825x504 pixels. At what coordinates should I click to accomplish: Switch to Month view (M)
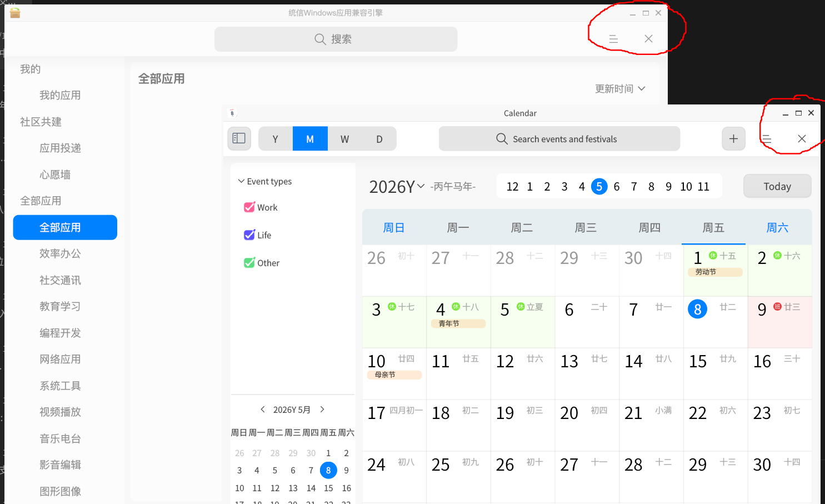tap(310, 139)
